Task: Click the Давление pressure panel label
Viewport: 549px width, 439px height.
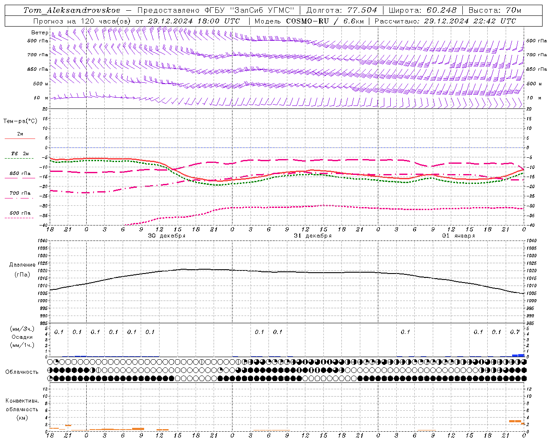Action: pos(22,265)
